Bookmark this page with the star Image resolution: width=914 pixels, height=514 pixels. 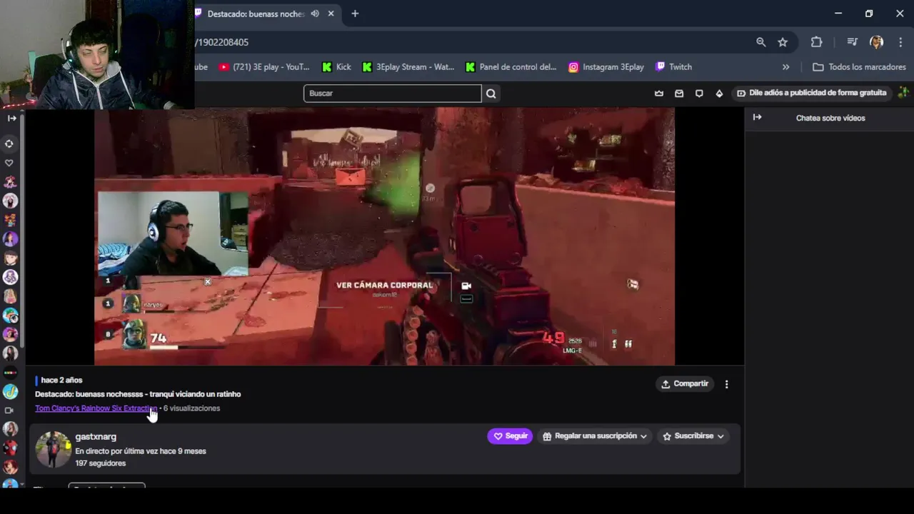click(x=783, y=42)
